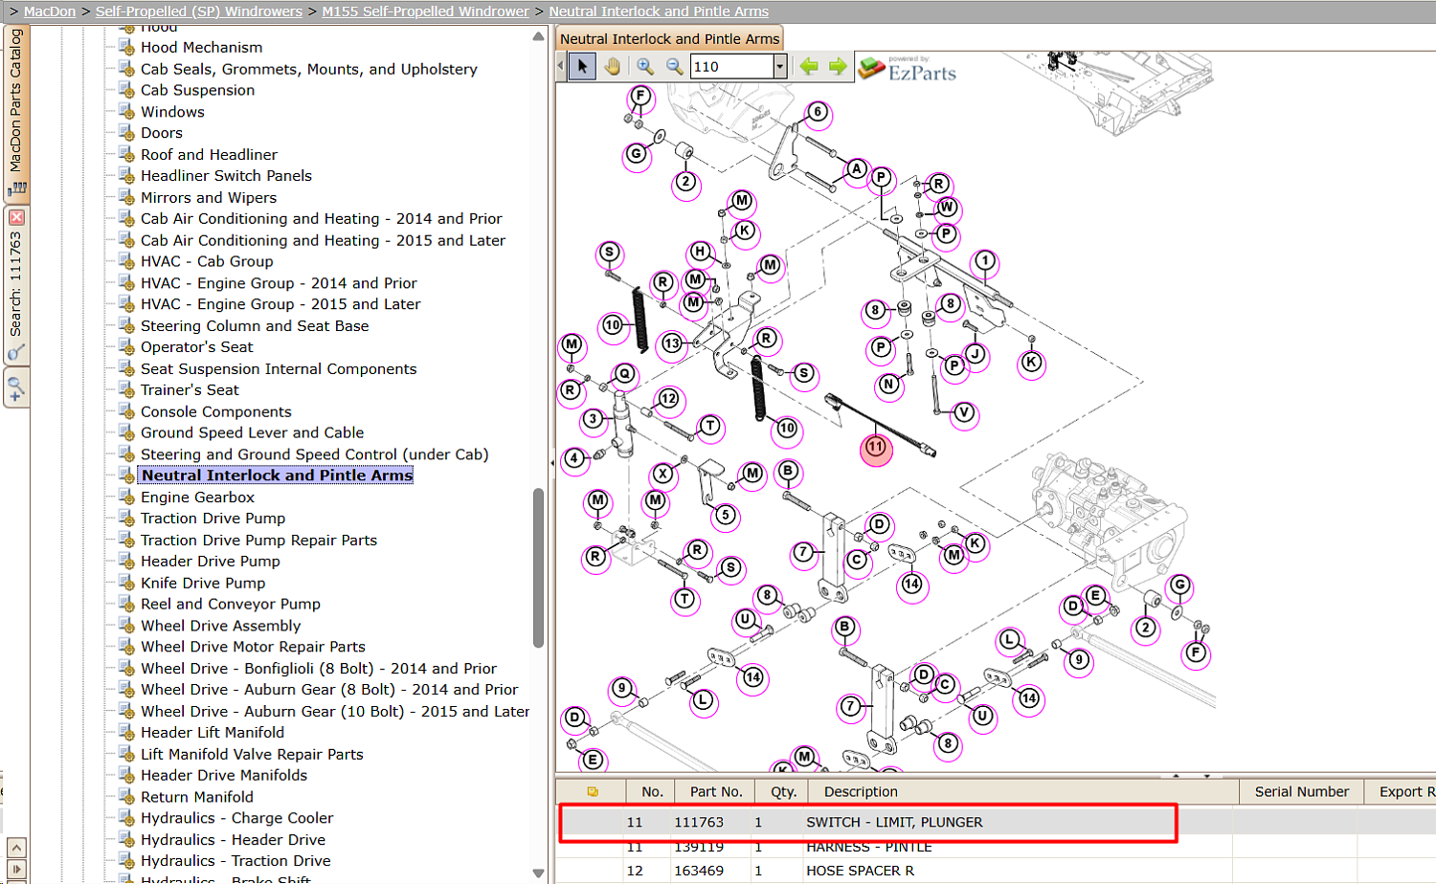
Task: Select the pointer arrow tool
Action: pos(582,66)
